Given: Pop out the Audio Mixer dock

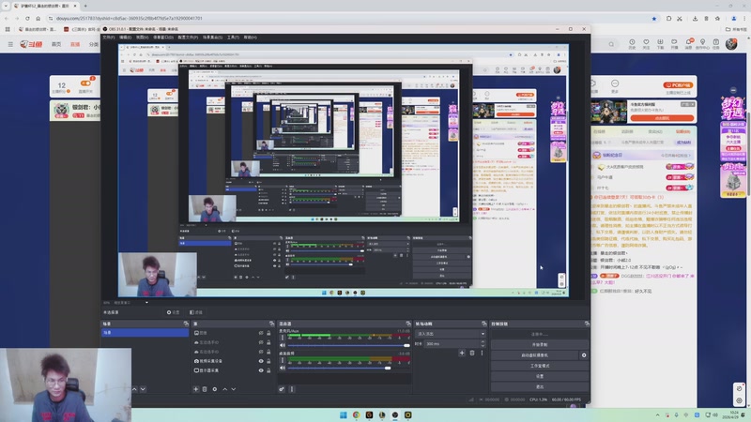Looking at the screenshot, I should (x=408, y=324).
